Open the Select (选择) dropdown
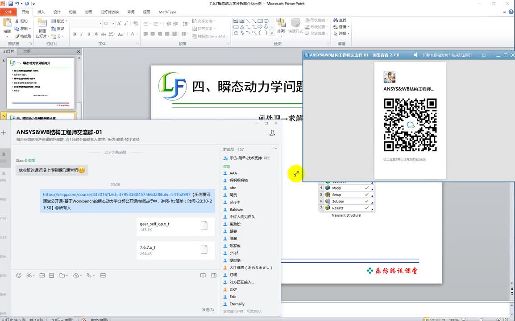 click(x=341, y=33)
